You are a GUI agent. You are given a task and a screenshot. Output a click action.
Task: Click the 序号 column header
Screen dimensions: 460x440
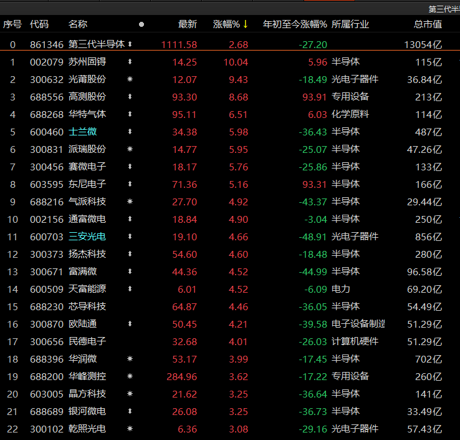tap(12, 24)
